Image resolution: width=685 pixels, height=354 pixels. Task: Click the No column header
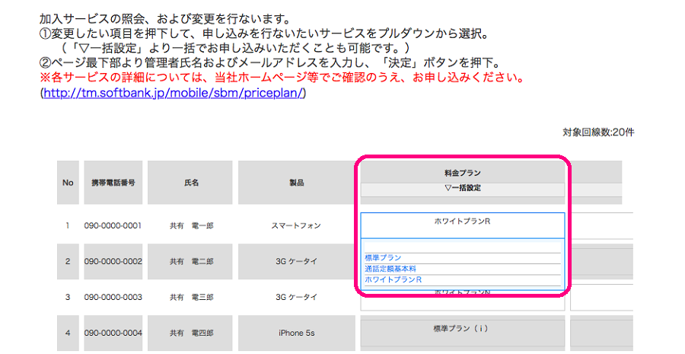click(68, 183)
